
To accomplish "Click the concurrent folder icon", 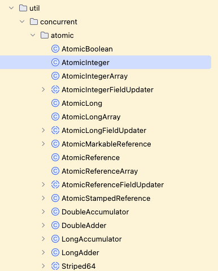I will 34,21.
